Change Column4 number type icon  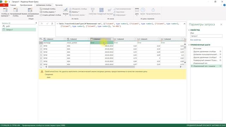(115, 39)
